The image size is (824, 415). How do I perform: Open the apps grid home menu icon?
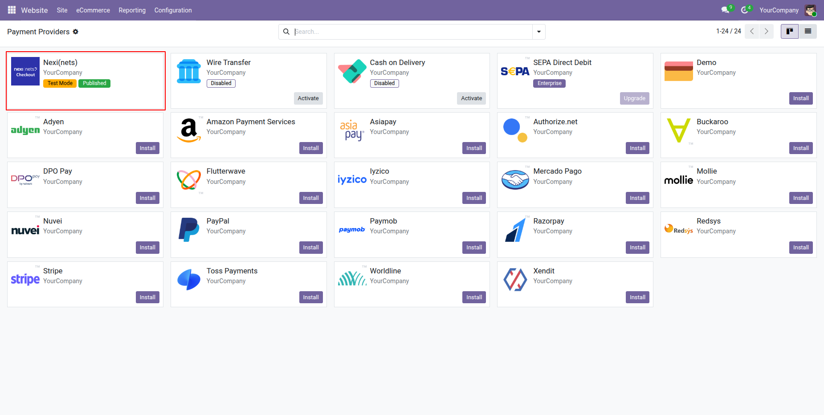[12, 10]
